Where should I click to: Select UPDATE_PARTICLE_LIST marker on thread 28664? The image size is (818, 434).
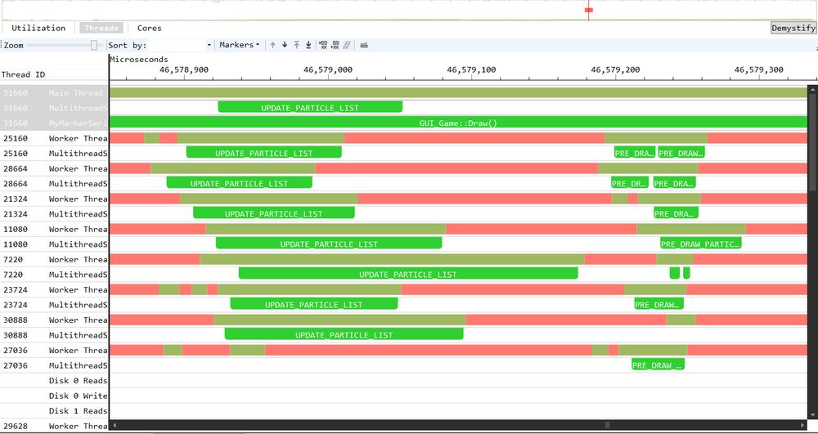240,183
